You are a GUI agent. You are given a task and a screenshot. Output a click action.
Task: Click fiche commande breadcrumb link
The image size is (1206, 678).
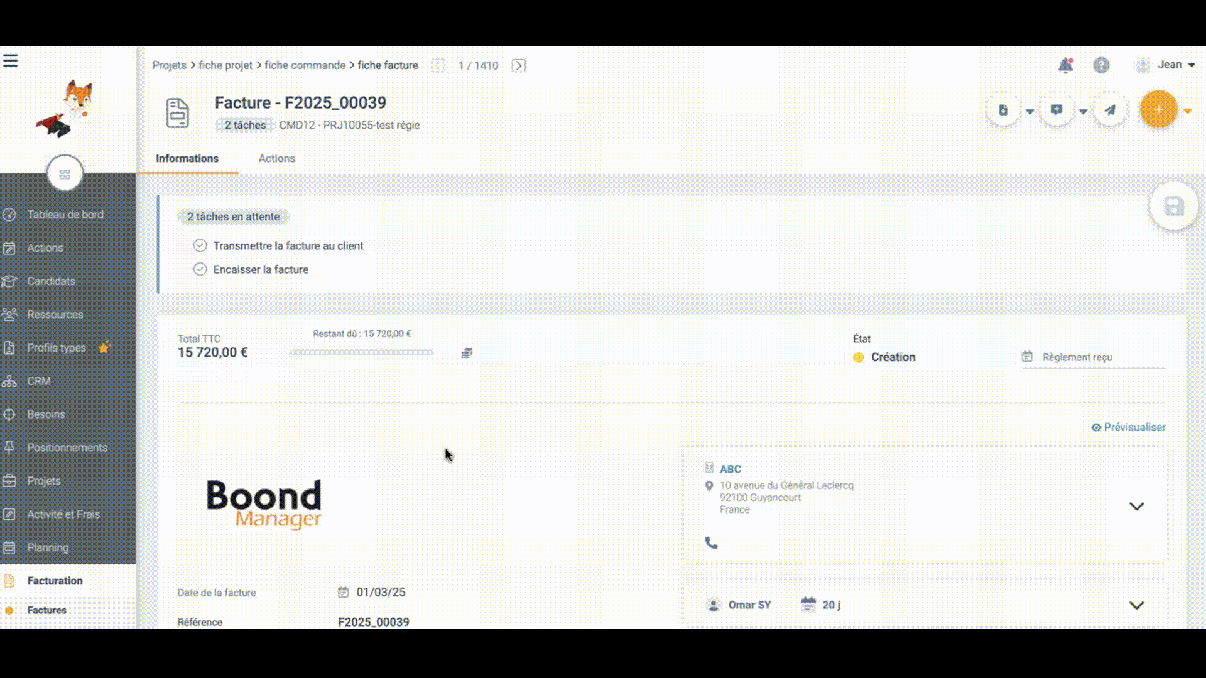point(305,65)
